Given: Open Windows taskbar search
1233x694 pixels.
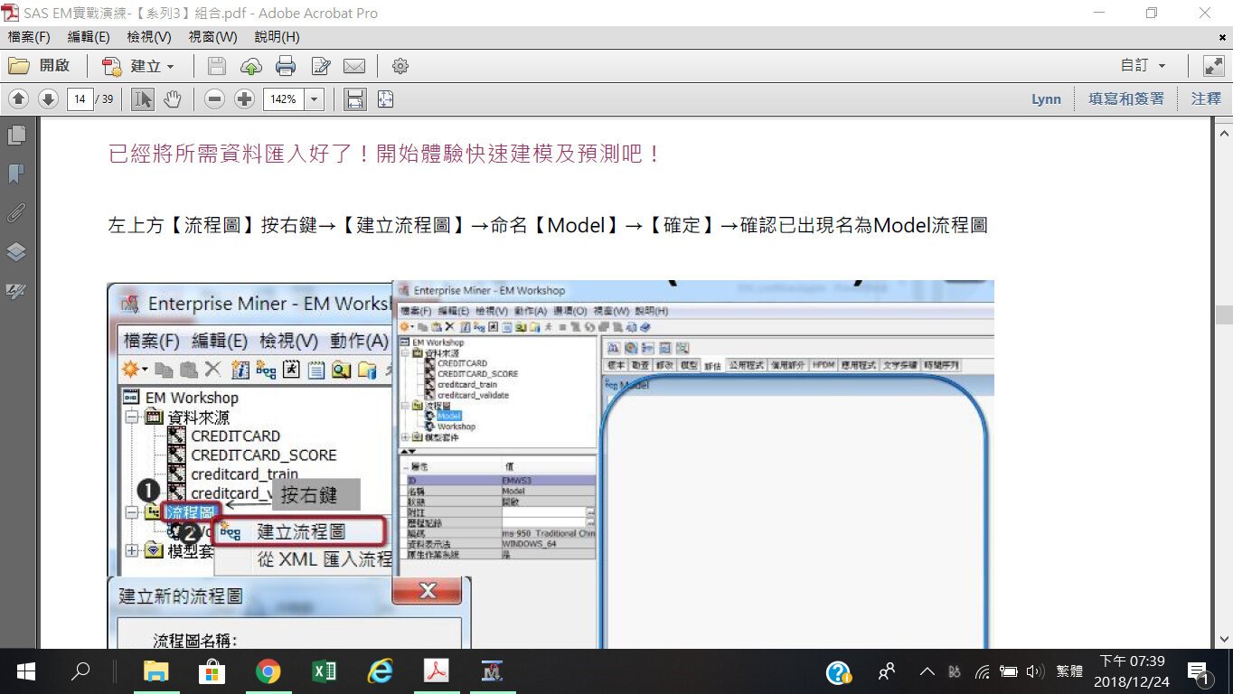Looking at the screenshot, I should click(81, 671).
